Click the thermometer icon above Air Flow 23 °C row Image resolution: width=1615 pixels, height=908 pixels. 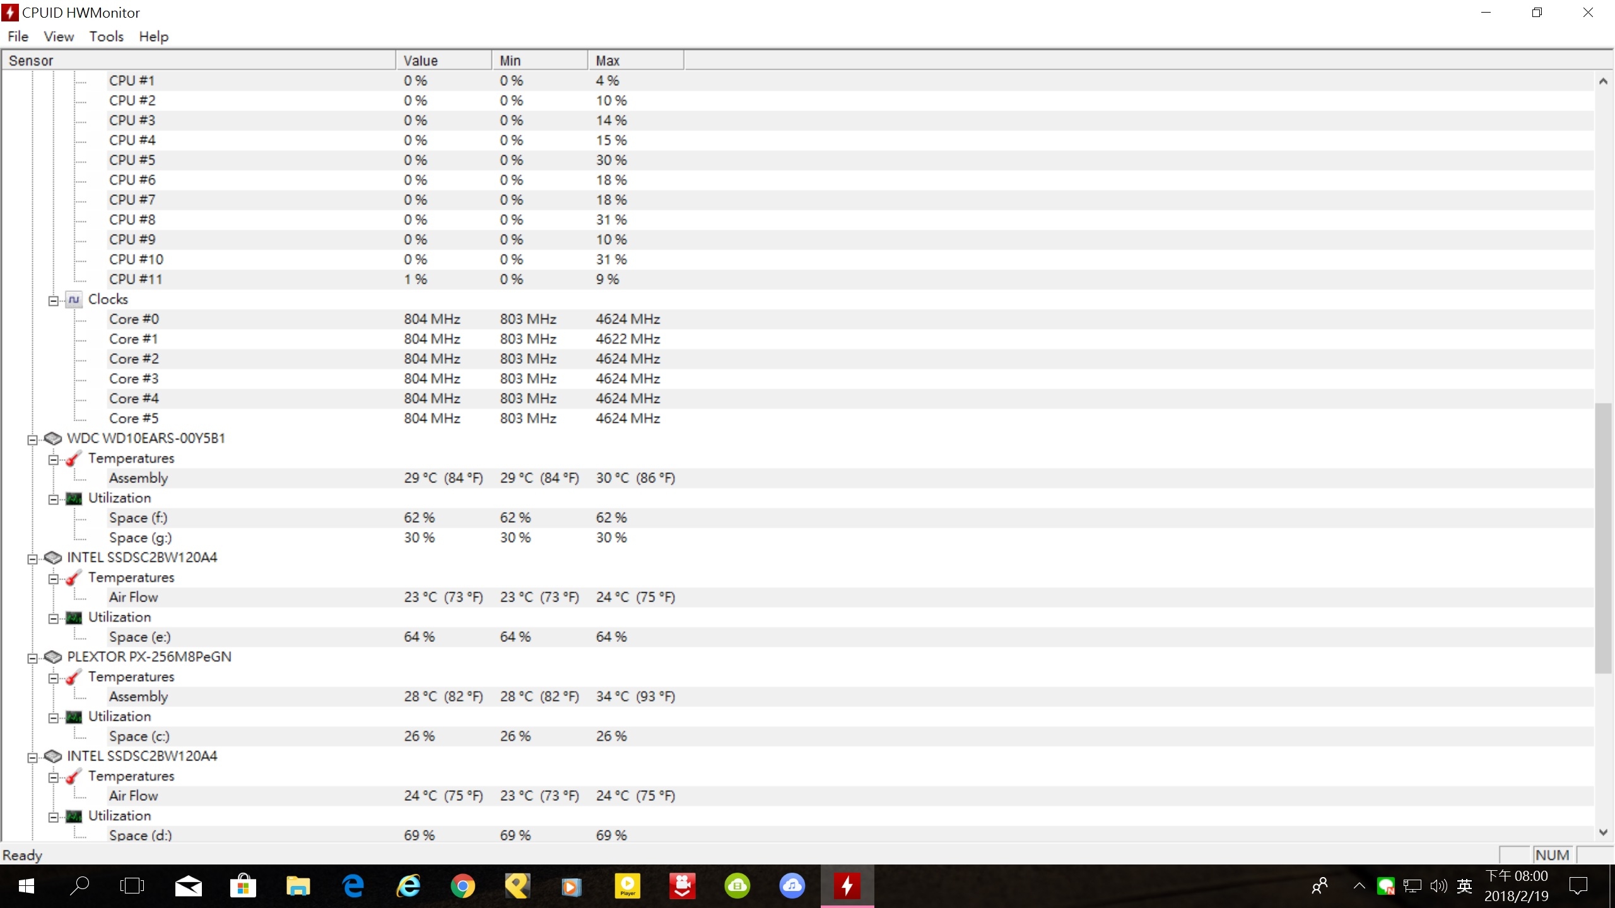pos(74,578)
